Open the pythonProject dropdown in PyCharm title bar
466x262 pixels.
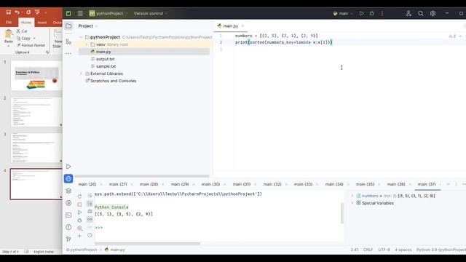(108, 13)
